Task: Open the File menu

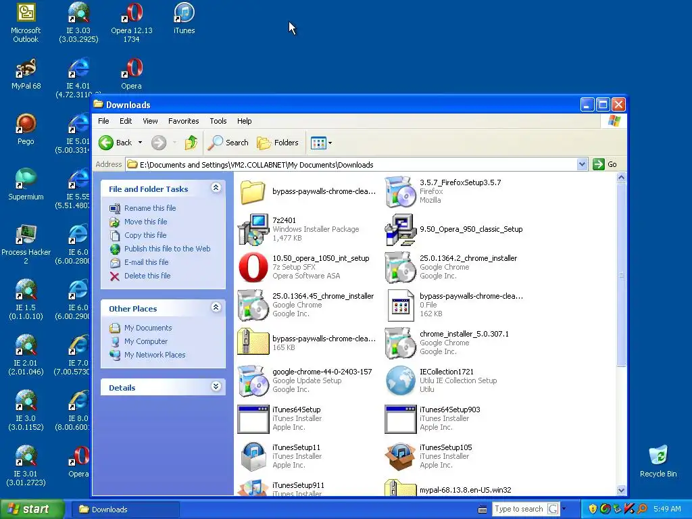Action: (x=103, y=121)
